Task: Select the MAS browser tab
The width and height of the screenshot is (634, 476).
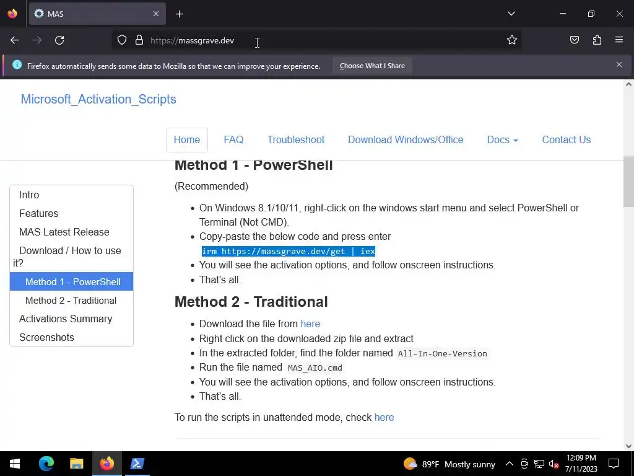Action: point(97,14)
